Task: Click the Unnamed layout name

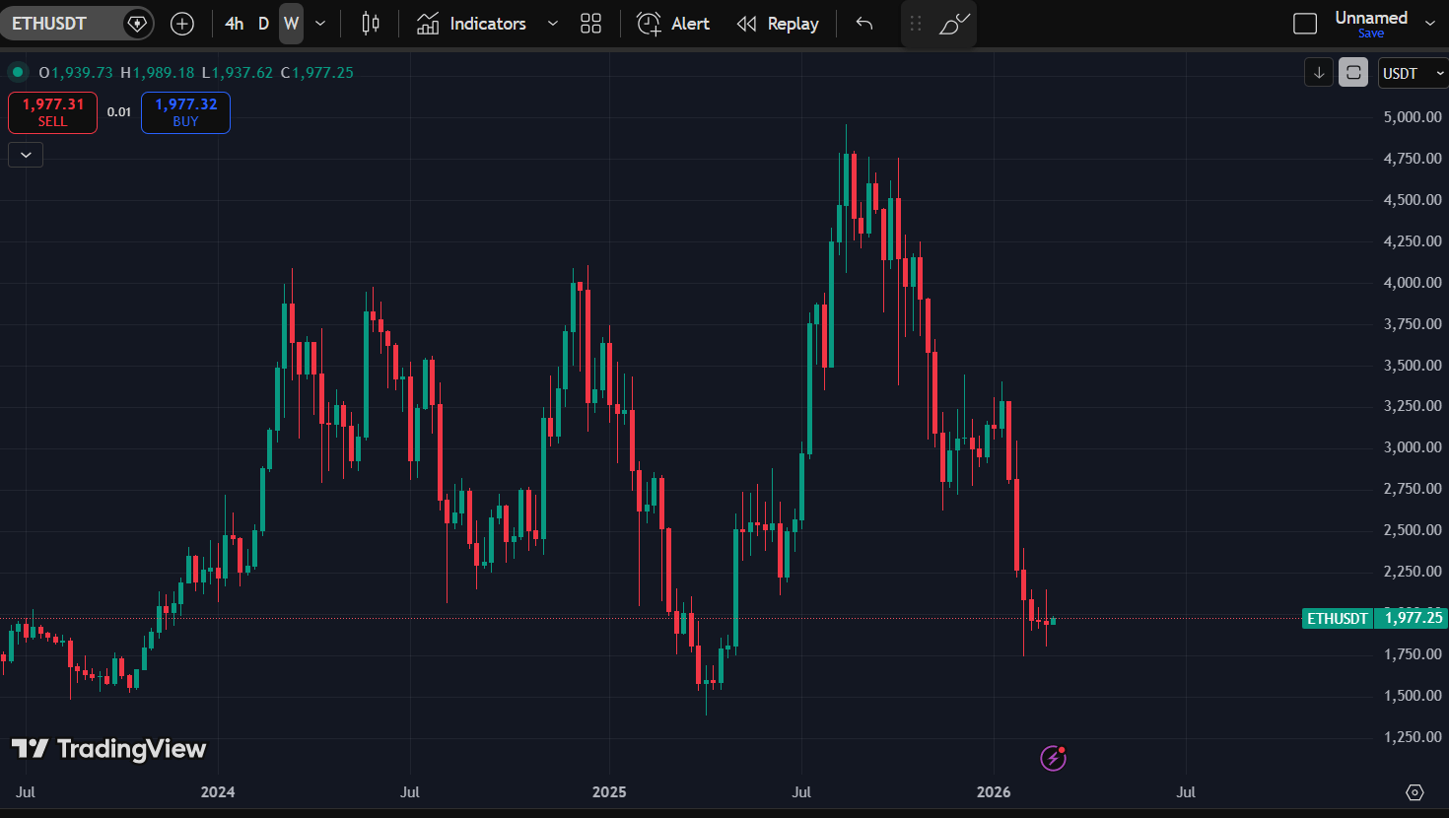Action: tap(1371, 18)
